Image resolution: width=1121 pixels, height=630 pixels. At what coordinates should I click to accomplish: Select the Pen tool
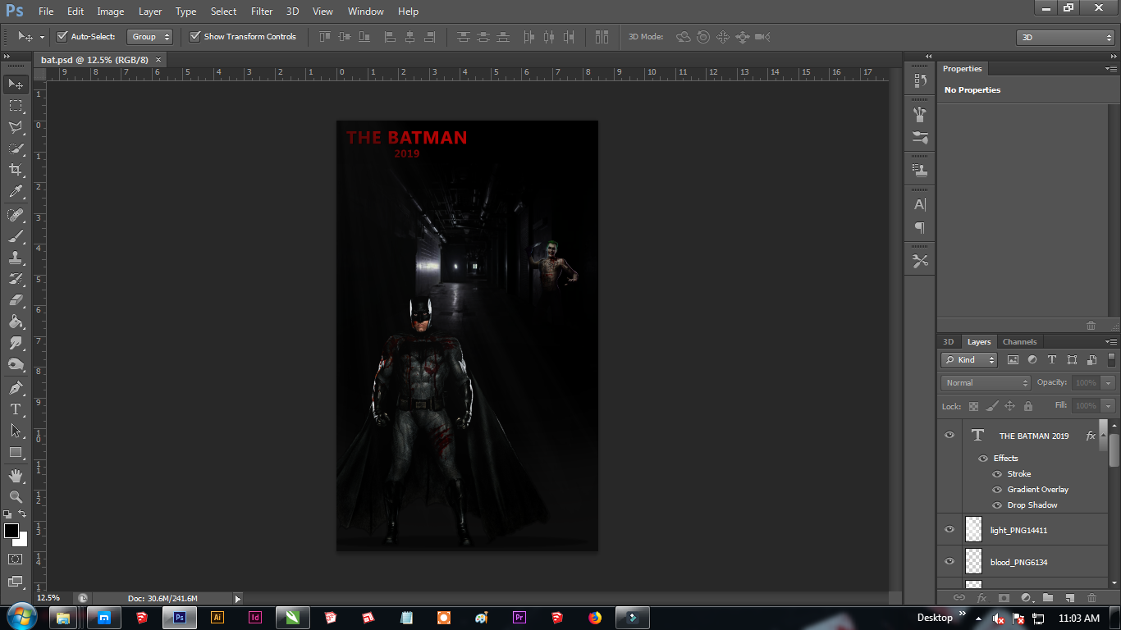point(16,387)
